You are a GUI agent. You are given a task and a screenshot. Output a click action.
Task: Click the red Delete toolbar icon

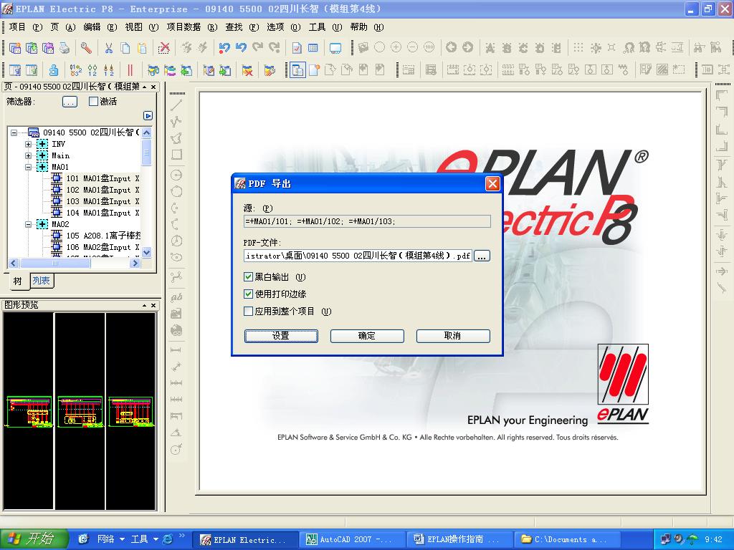pyautogui.click(x=163, y=48)
